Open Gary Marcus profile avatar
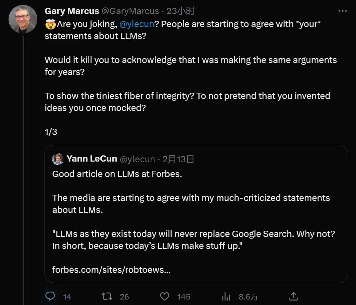356x305 pixels. [x=23, y=20]
